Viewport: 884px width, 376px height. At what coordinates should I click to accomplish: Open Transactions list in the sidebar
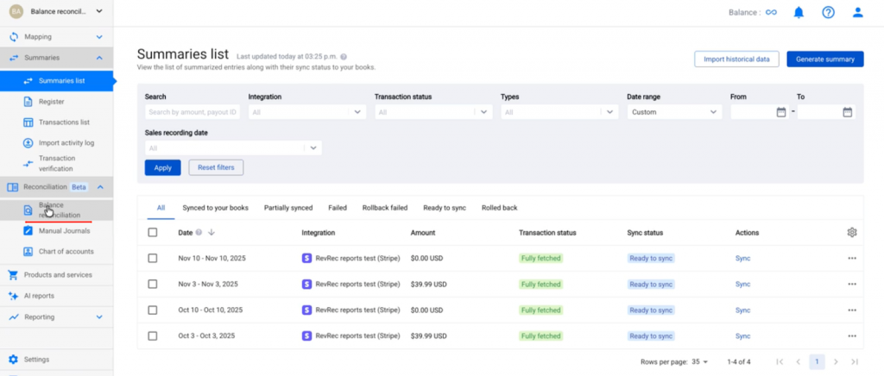[x=64, y=122]
